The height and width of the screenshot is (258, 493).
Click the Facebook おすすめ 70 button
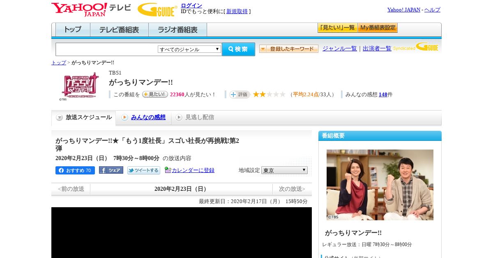pyautogui.click(x=75, y=170)
